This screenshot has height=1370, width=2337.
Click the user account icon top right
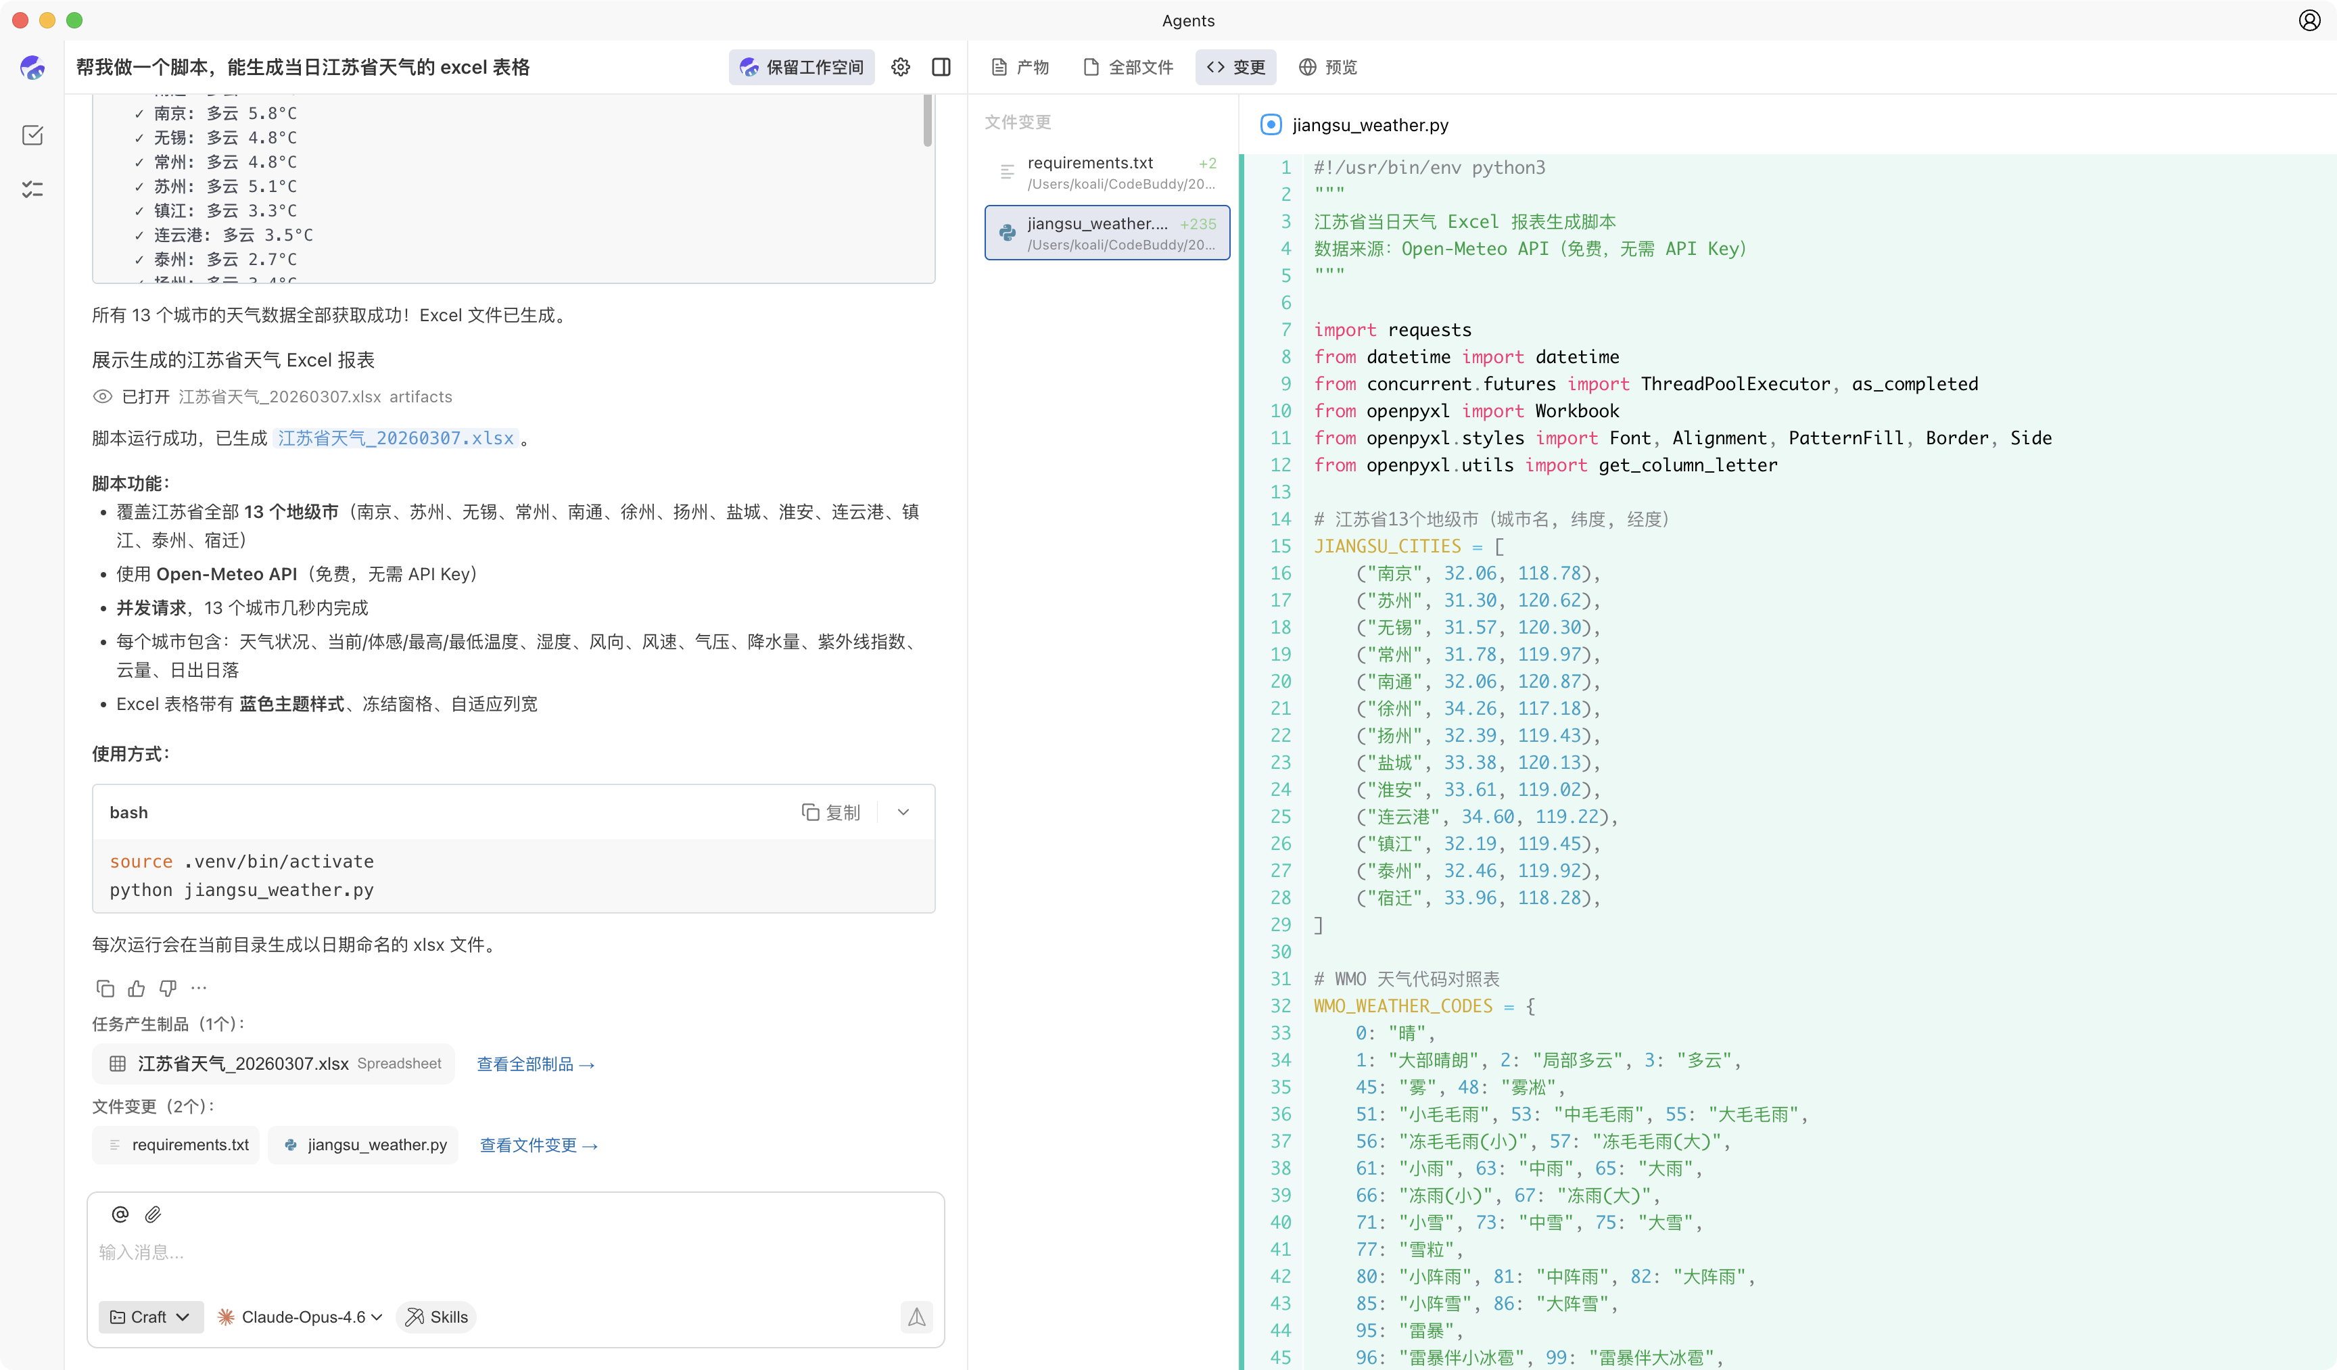click(2309, 20)
